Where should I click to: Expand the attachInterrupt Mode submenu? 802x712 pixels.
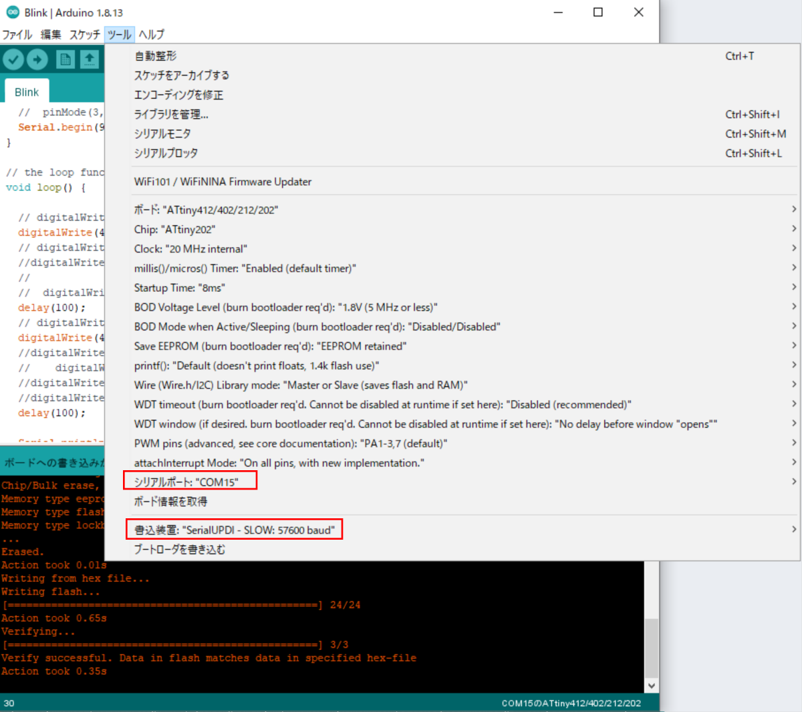click(x=452, y=463)
